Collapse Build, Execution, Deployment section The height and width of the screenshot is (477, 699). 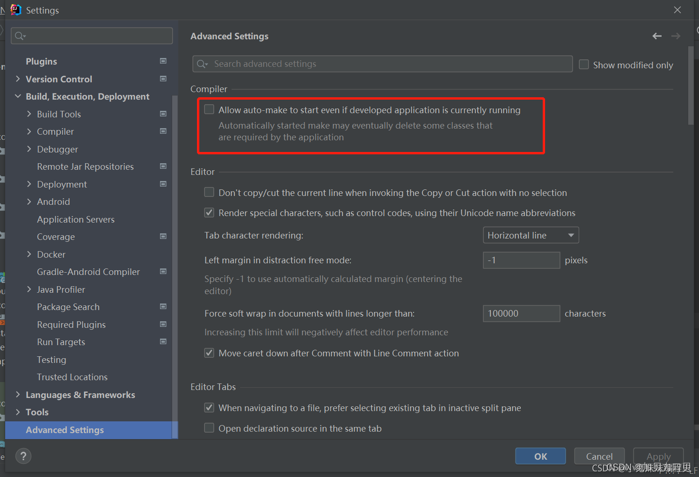point(18,96)
